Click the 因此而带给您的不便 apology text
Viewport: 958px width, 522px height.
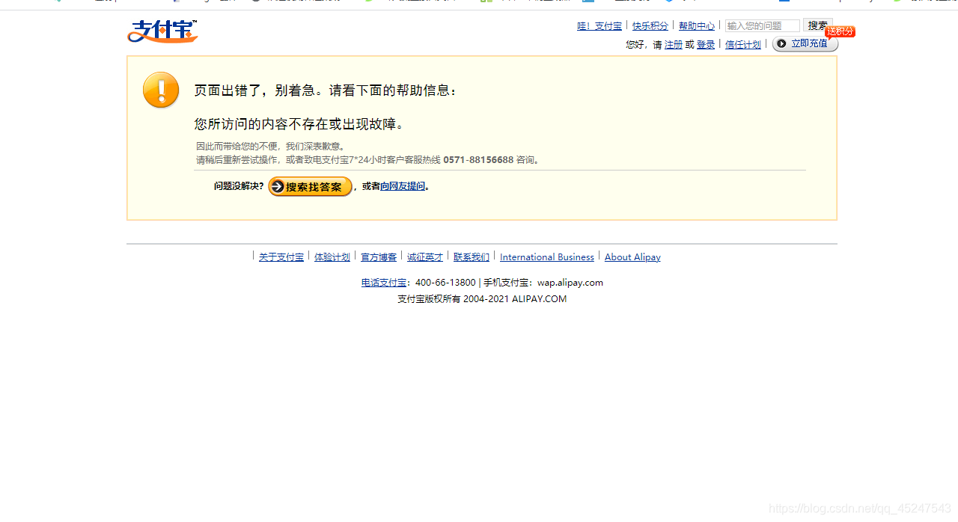click(x=271, y=147)
